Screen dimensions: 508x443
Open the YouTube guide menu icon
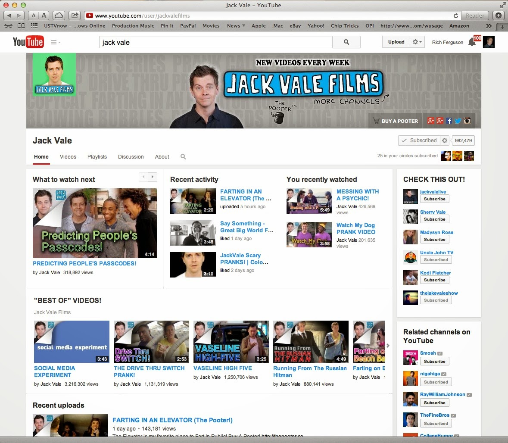tap(56, 42)
